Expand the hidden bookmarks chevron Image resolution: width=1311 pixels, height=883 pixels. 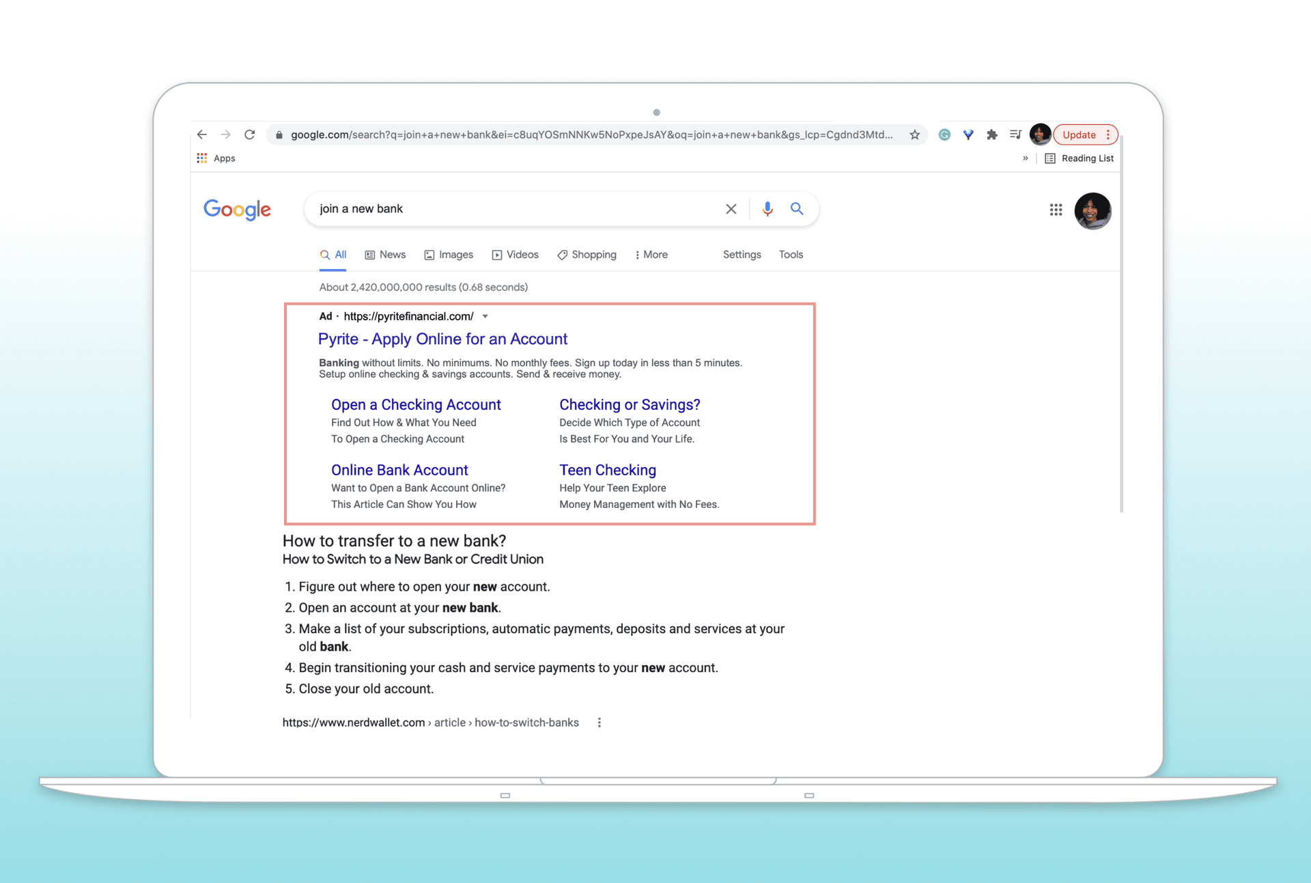pos(1025,158)
